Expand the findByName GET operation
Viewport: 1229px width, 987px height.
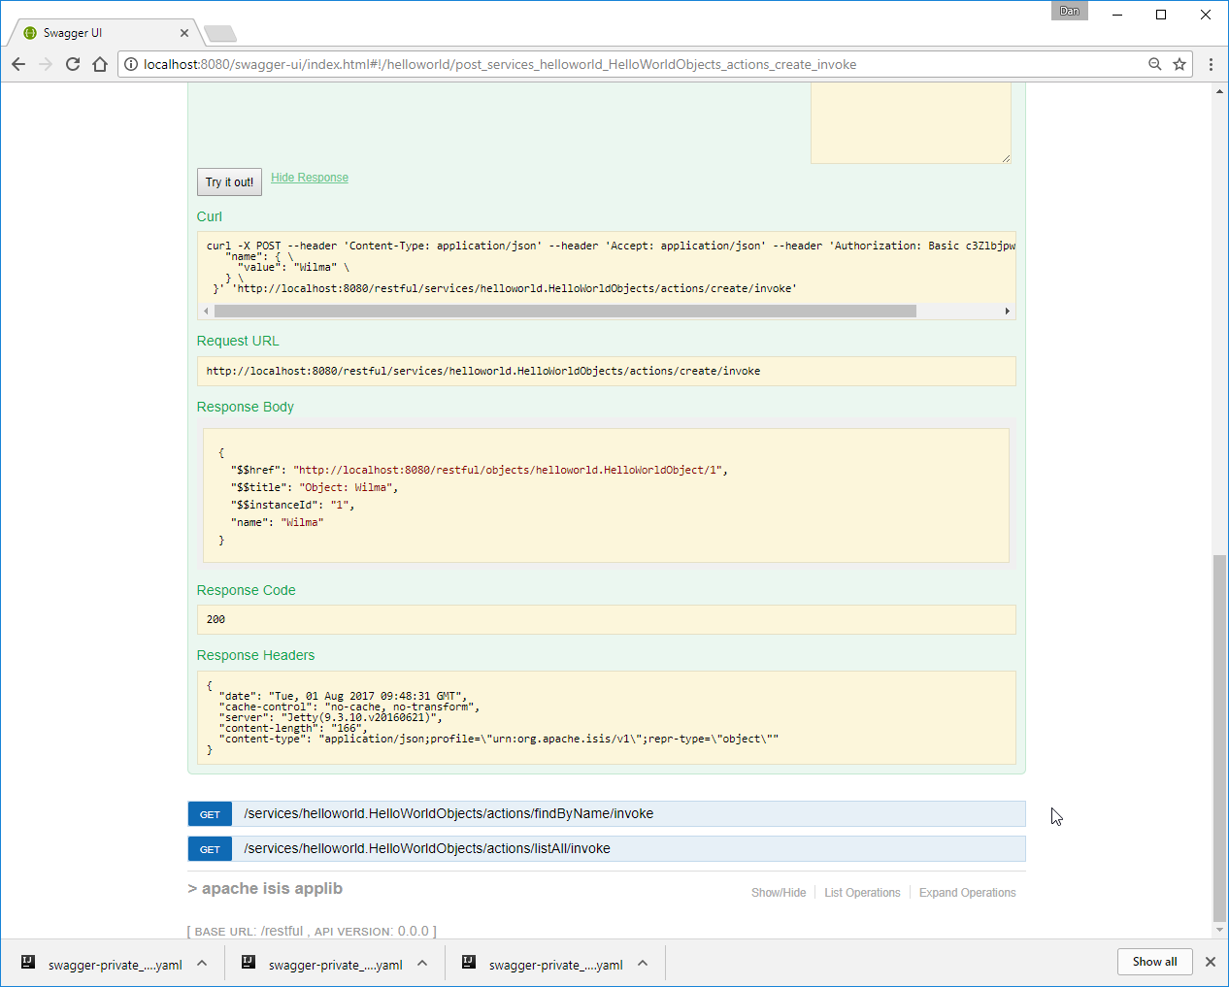448,813
